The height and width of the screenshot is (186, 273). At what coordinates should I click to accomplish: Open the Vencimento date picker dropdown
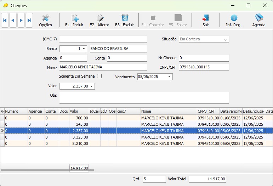pos(169,77)
